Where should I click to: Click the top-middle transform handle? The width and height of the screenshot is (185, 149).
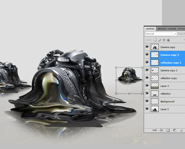[x=129, y=67]
